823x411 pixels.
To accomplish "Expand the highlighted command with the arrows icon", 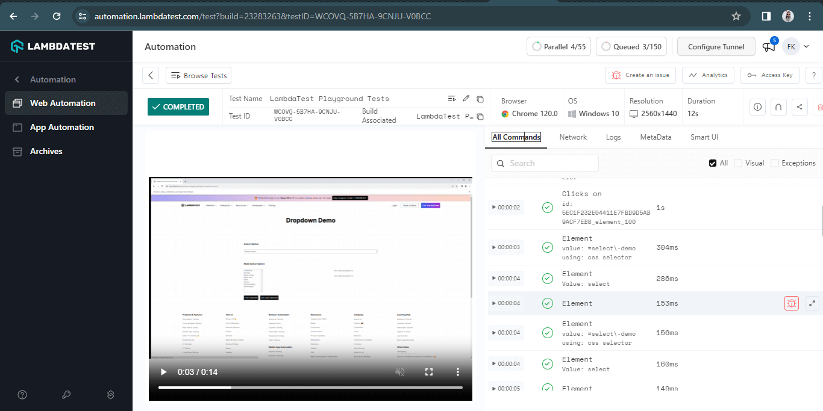I will click(x=812, y=303).
